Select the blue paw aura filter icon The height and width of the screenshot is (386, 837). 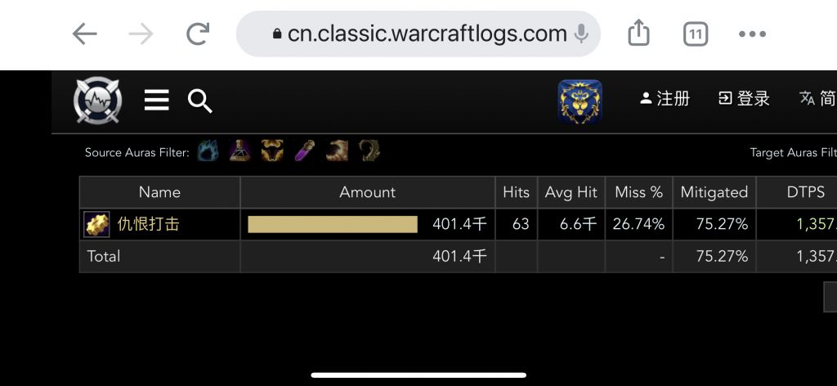tap(208, 151)
